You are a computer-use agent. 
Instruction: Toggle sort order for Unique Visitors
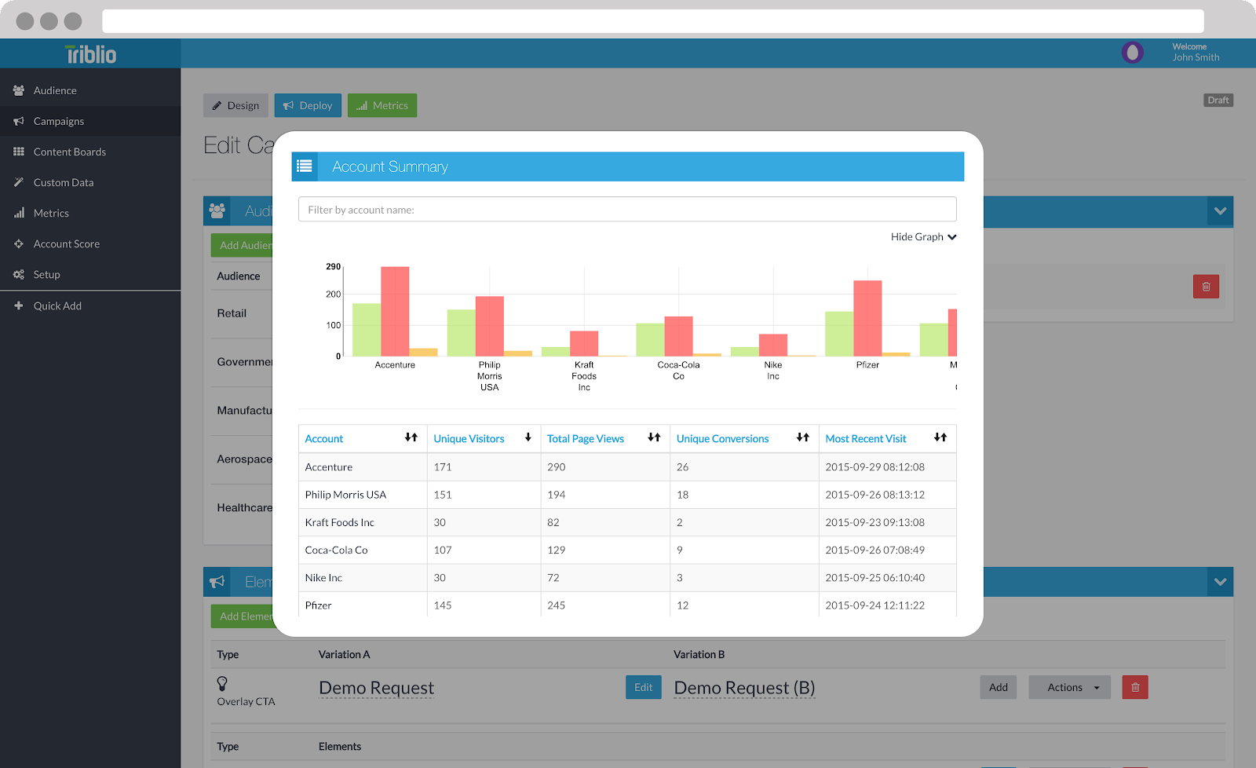[x=528, y=438]
